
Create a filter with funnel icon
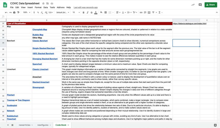(x=153, y=12)
